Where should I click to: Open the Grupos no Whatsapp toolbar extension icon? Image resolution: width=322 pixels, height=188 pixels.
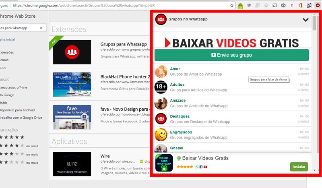coord(318,5)
